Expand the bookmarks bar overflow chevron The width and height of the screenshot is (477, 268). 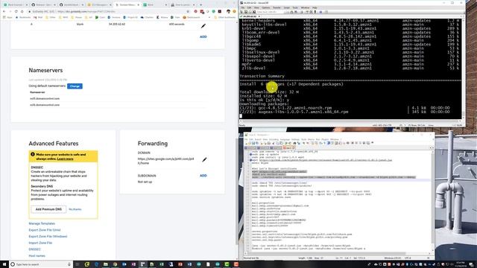coord(209,17)
